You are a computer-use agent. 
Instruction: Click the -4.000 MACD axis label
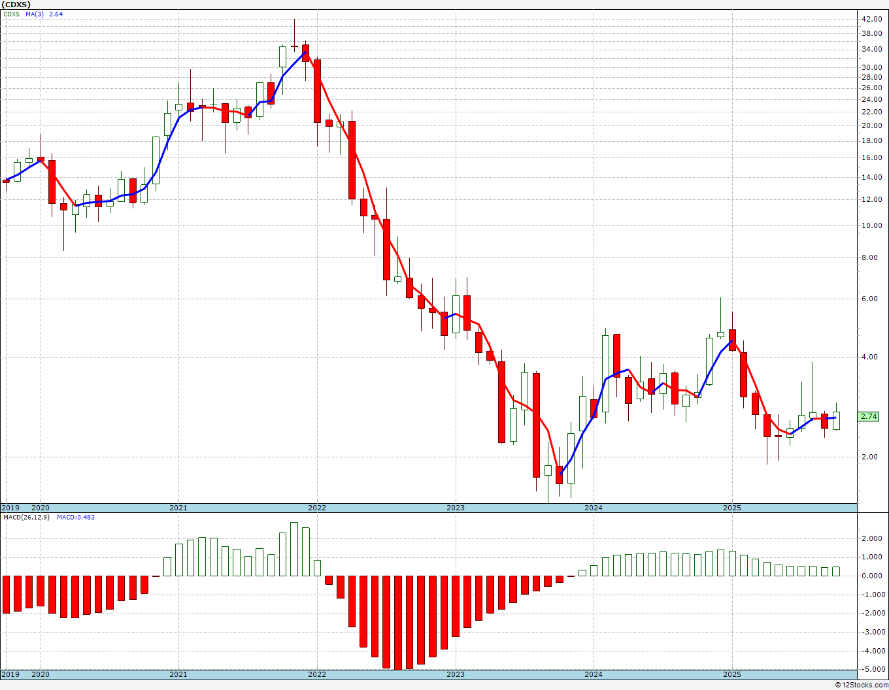[873, 651]
